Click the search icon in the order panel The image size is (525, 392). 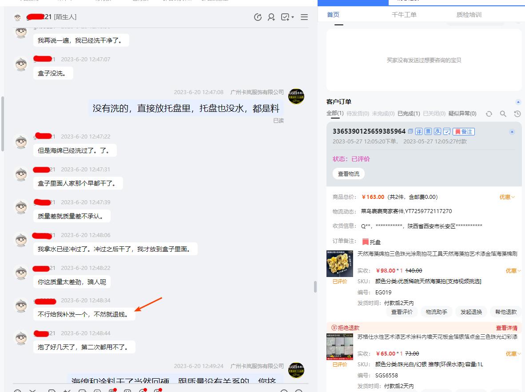[503, 114]
